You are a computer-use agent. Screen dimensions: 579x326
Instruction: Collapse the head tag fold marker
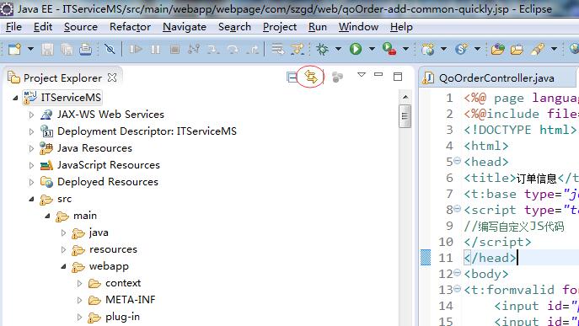457,161
